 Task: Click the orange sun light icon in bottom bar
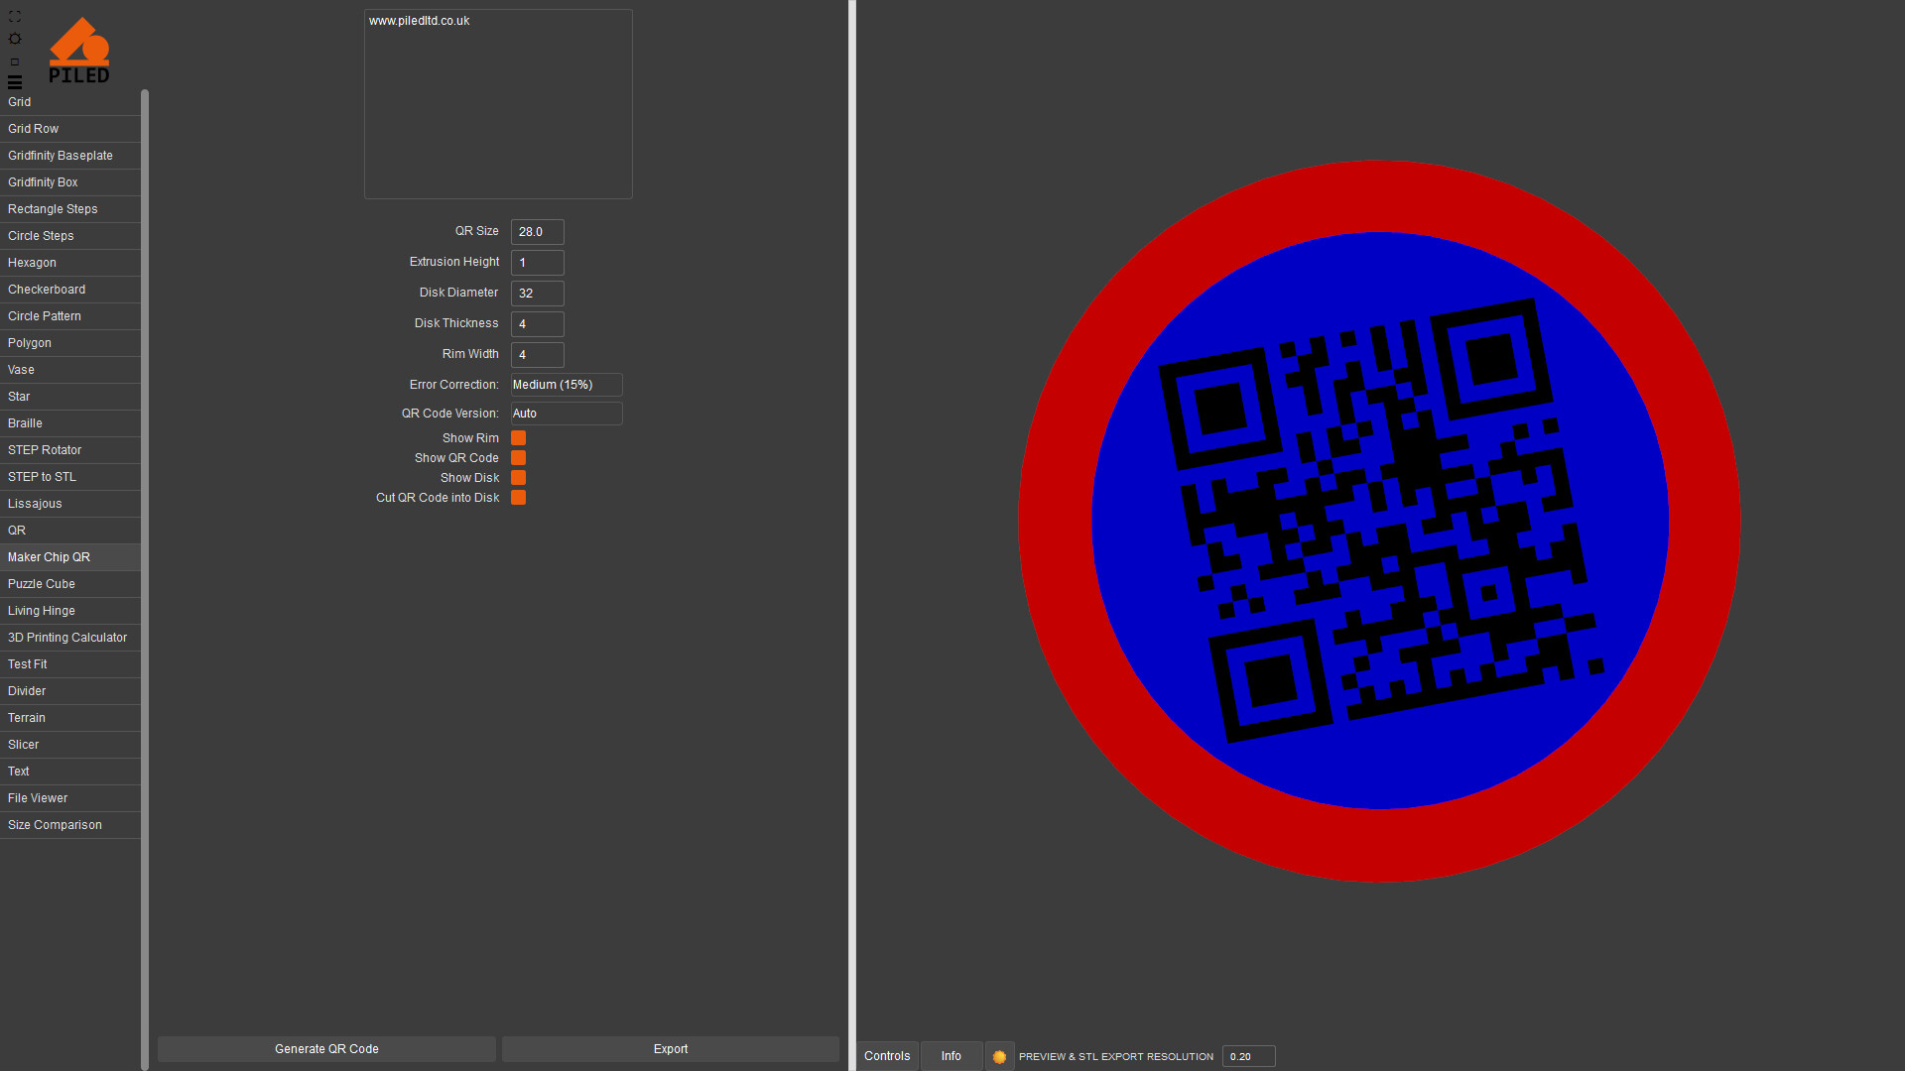coord(999,1056)
